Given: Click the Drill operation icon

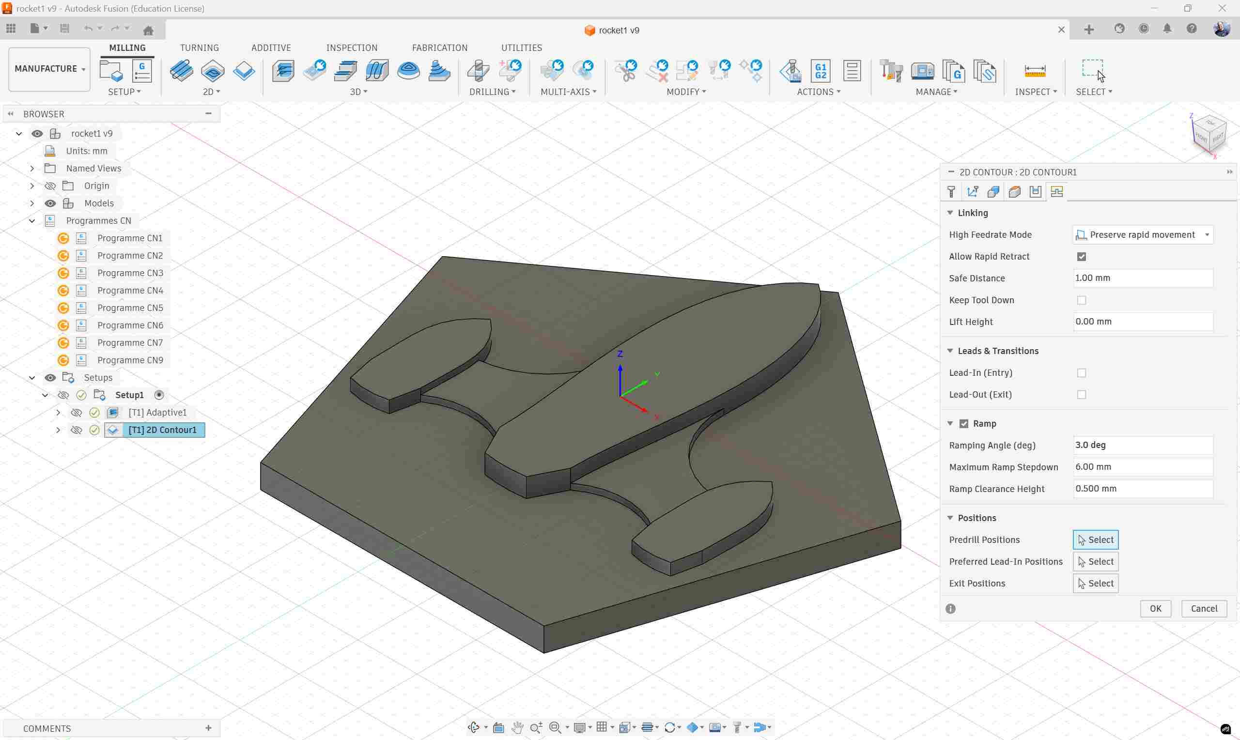Looking at the screenshot, I should point(478,70).
